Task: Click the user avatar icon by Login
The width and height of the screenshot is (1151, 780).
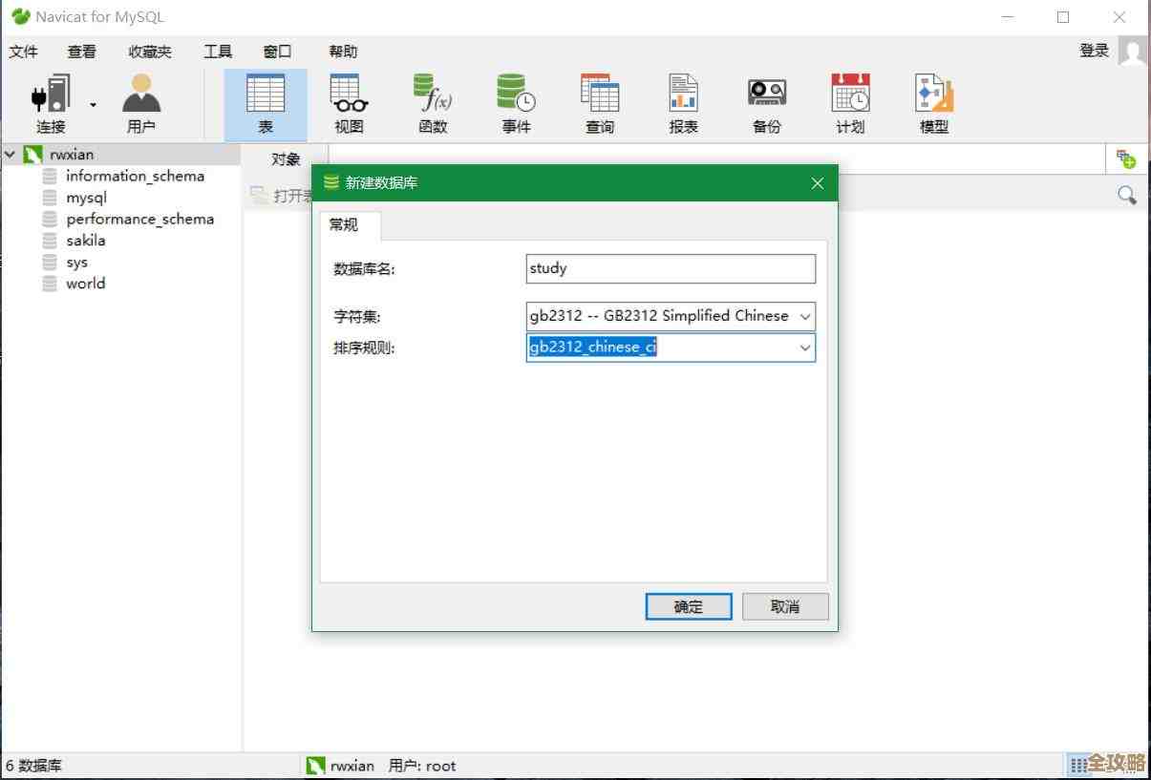Action: click(x=1132, y=52)
